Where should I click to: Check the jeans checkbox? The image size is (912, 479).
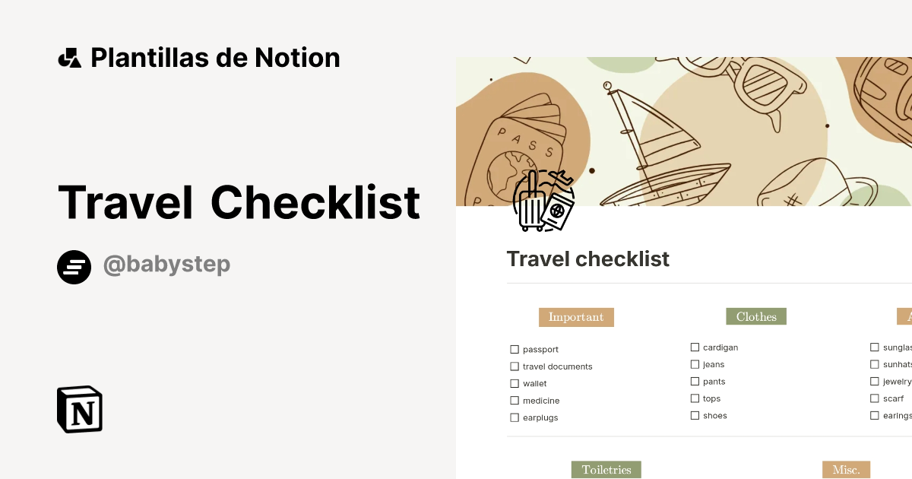click(x=695, y=363)
